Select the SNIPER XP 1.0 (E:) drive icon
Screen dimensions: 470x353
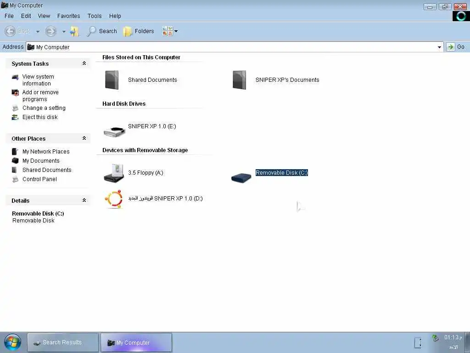pyautogui.click(x=114, y=131)
